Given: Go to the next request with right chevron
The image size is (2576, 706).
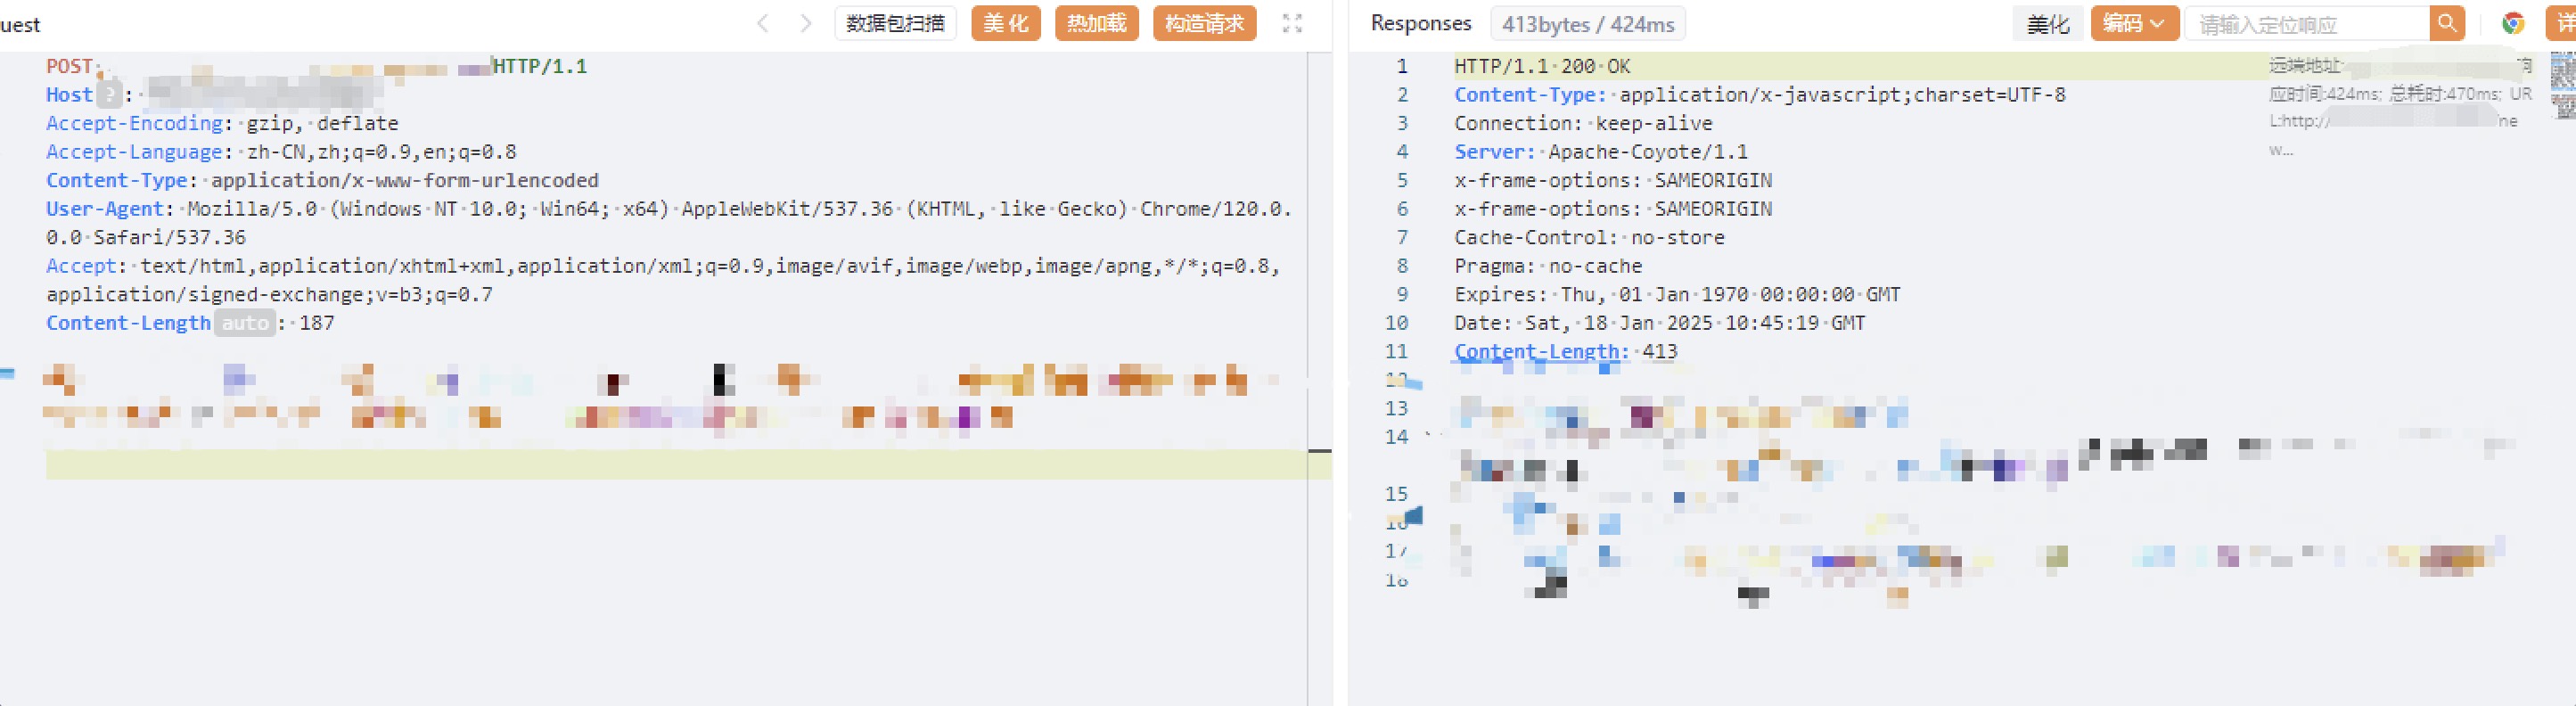Looking at the screenshot, I should pos(806,23).
